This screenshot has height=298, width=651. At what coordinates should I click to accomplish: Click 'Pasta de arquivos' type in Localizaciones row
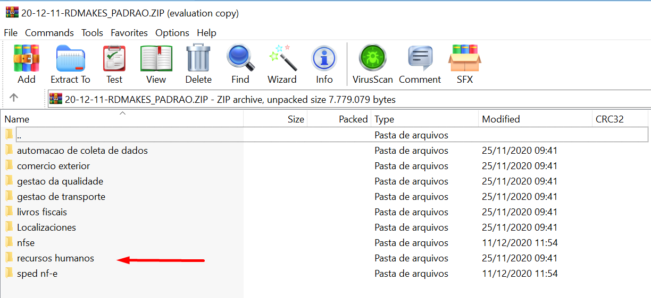411,227
